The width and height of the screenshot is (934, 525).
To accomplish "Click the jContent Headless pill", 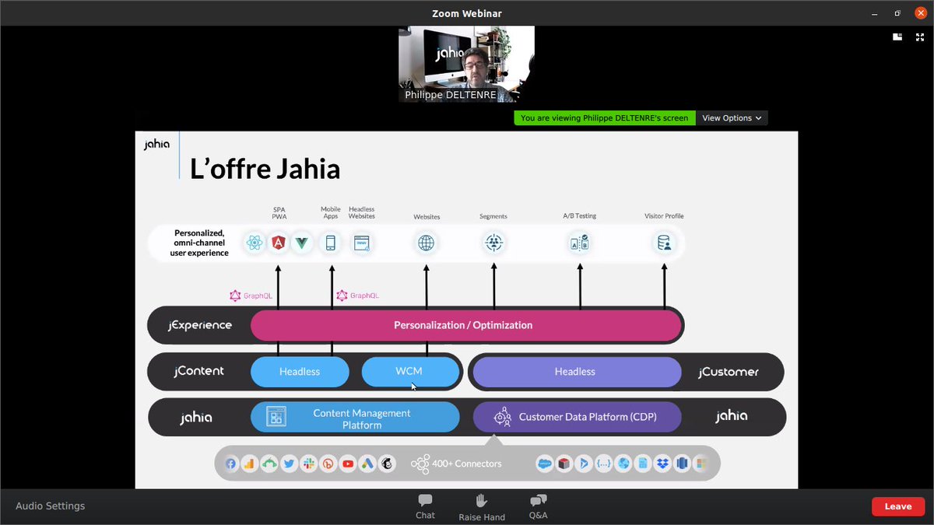I will pos(300,372).
